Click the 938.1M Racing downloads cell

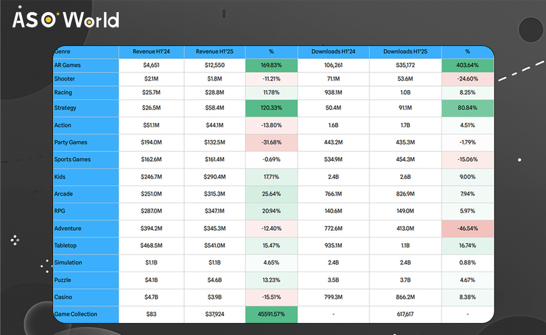(333, 92)
